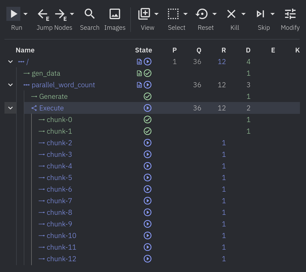Click the Kill X icon
The height and width of the screenshot is (272, 306).
[231, 14]
